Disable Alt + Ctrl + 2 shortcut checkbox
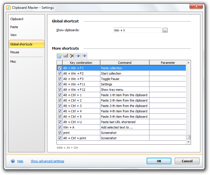This screenshot has height=175, width=210. [x=60, y=100]
